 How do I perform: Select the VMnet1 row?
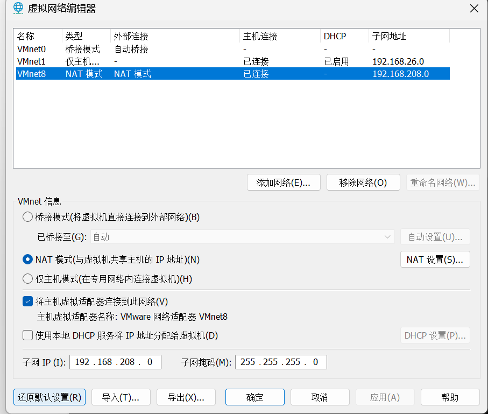233,61
